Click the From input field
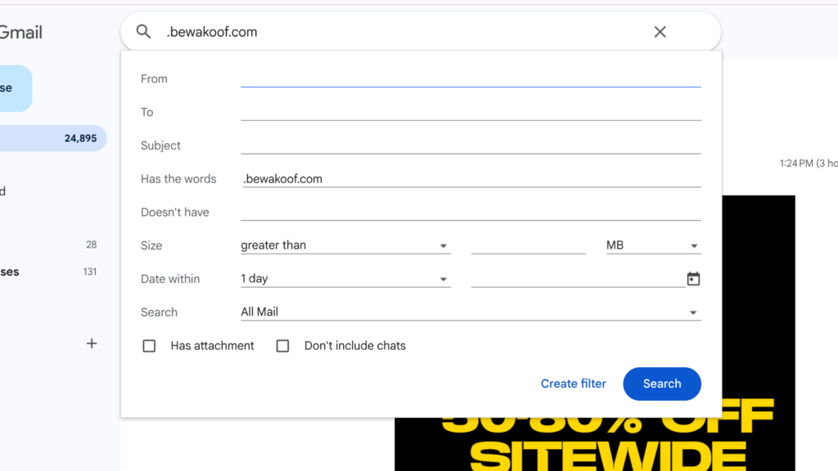838x471 pixels. tap(471, 78)
